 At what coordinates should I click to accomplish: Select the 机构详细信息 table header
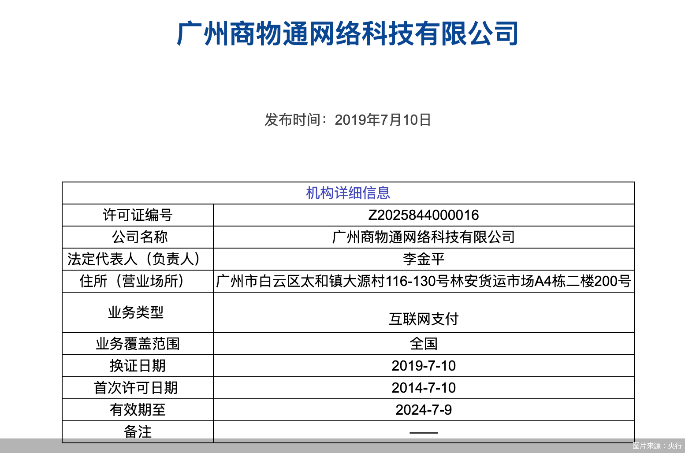[348, 193]
